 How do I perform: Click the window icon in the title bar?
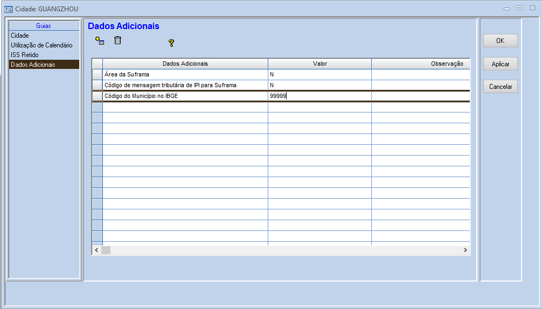coord(8,9)
